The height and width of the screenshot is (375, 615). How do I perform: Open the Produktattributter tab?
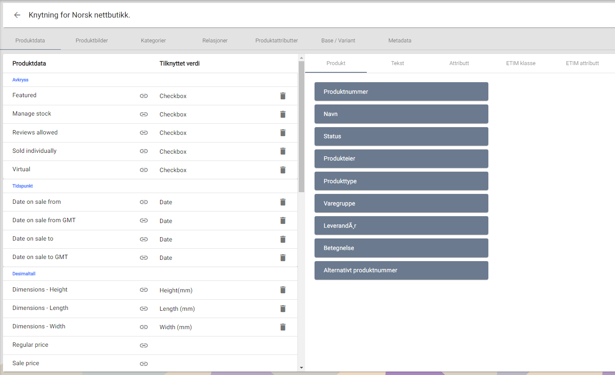point(276,41)
